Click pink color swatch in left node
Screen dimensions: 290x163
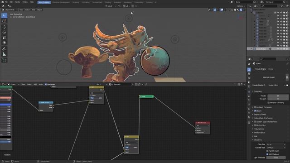pos(5,98)
